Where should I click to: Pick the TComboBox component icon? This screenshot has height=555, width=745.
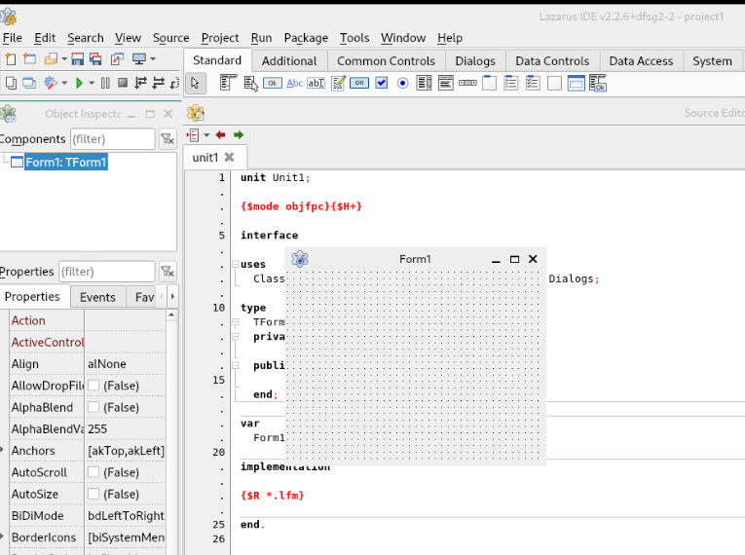tap(446, 83)
